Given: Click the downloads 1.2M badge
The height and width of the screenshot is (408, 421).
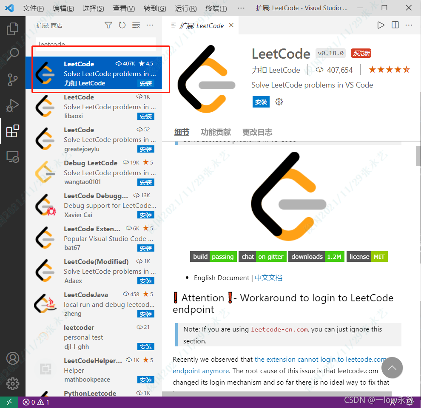Looking at the screenshot, I should coord(316,257).
